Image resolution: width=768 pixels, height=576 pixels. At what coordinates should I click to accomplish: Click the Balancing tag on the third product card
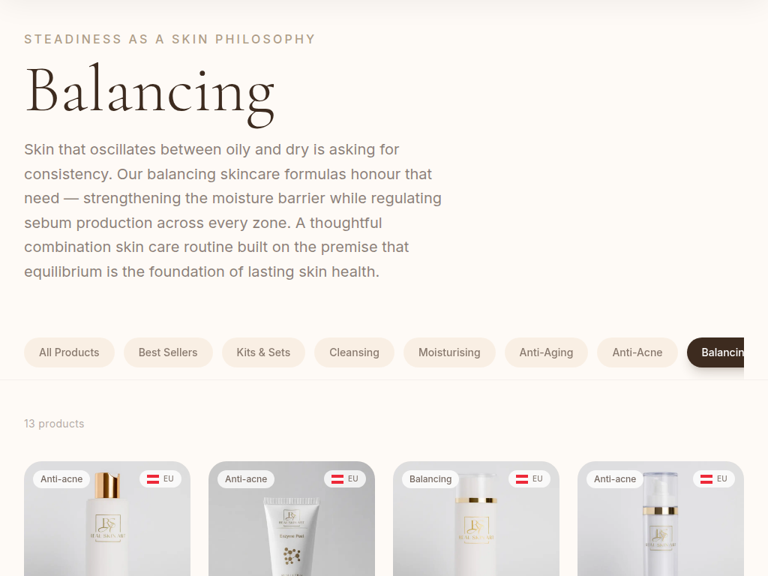[430, 478]
